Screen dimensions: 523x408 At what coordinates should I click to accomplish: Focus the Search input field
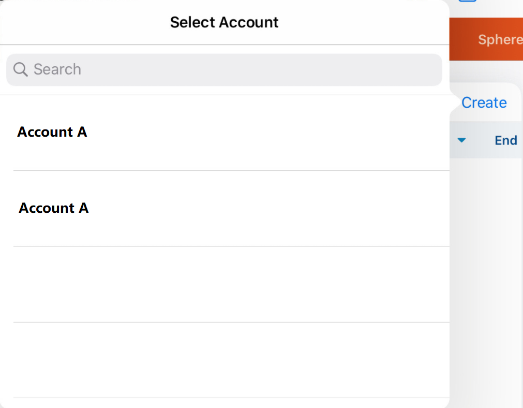pos(224,69)
